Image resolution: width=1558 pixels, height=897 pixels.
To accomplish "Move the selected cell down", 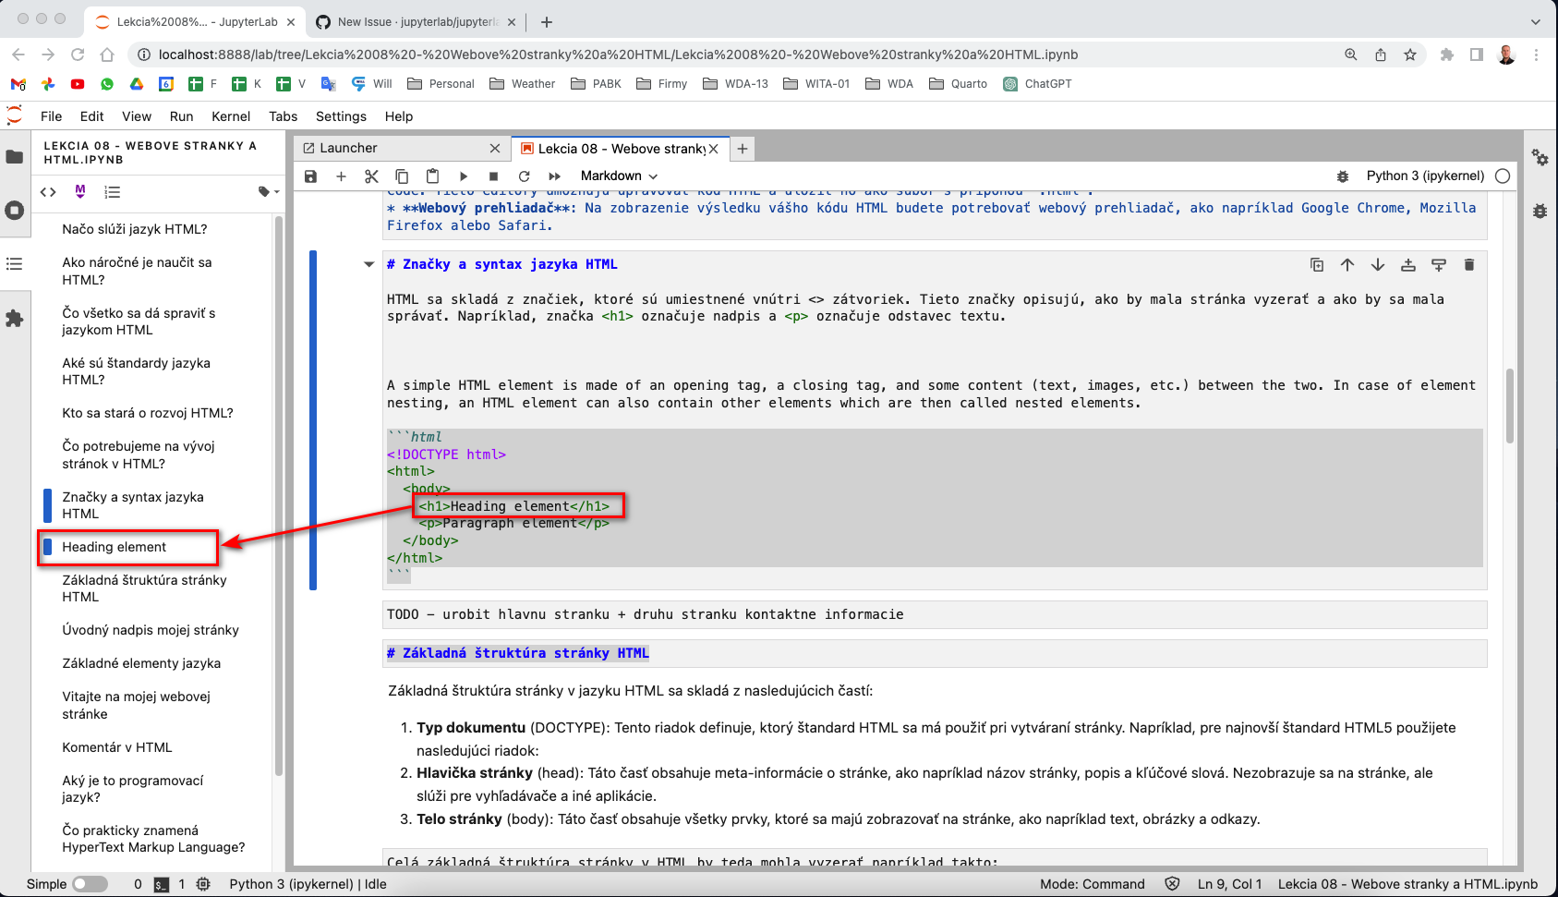I will click(1378, 264).
